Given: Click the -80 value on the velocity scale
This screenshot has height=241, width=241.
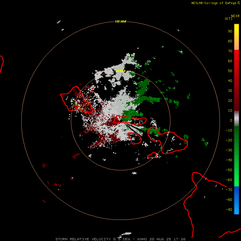Looking at the screenshot, I should (229, 200).
